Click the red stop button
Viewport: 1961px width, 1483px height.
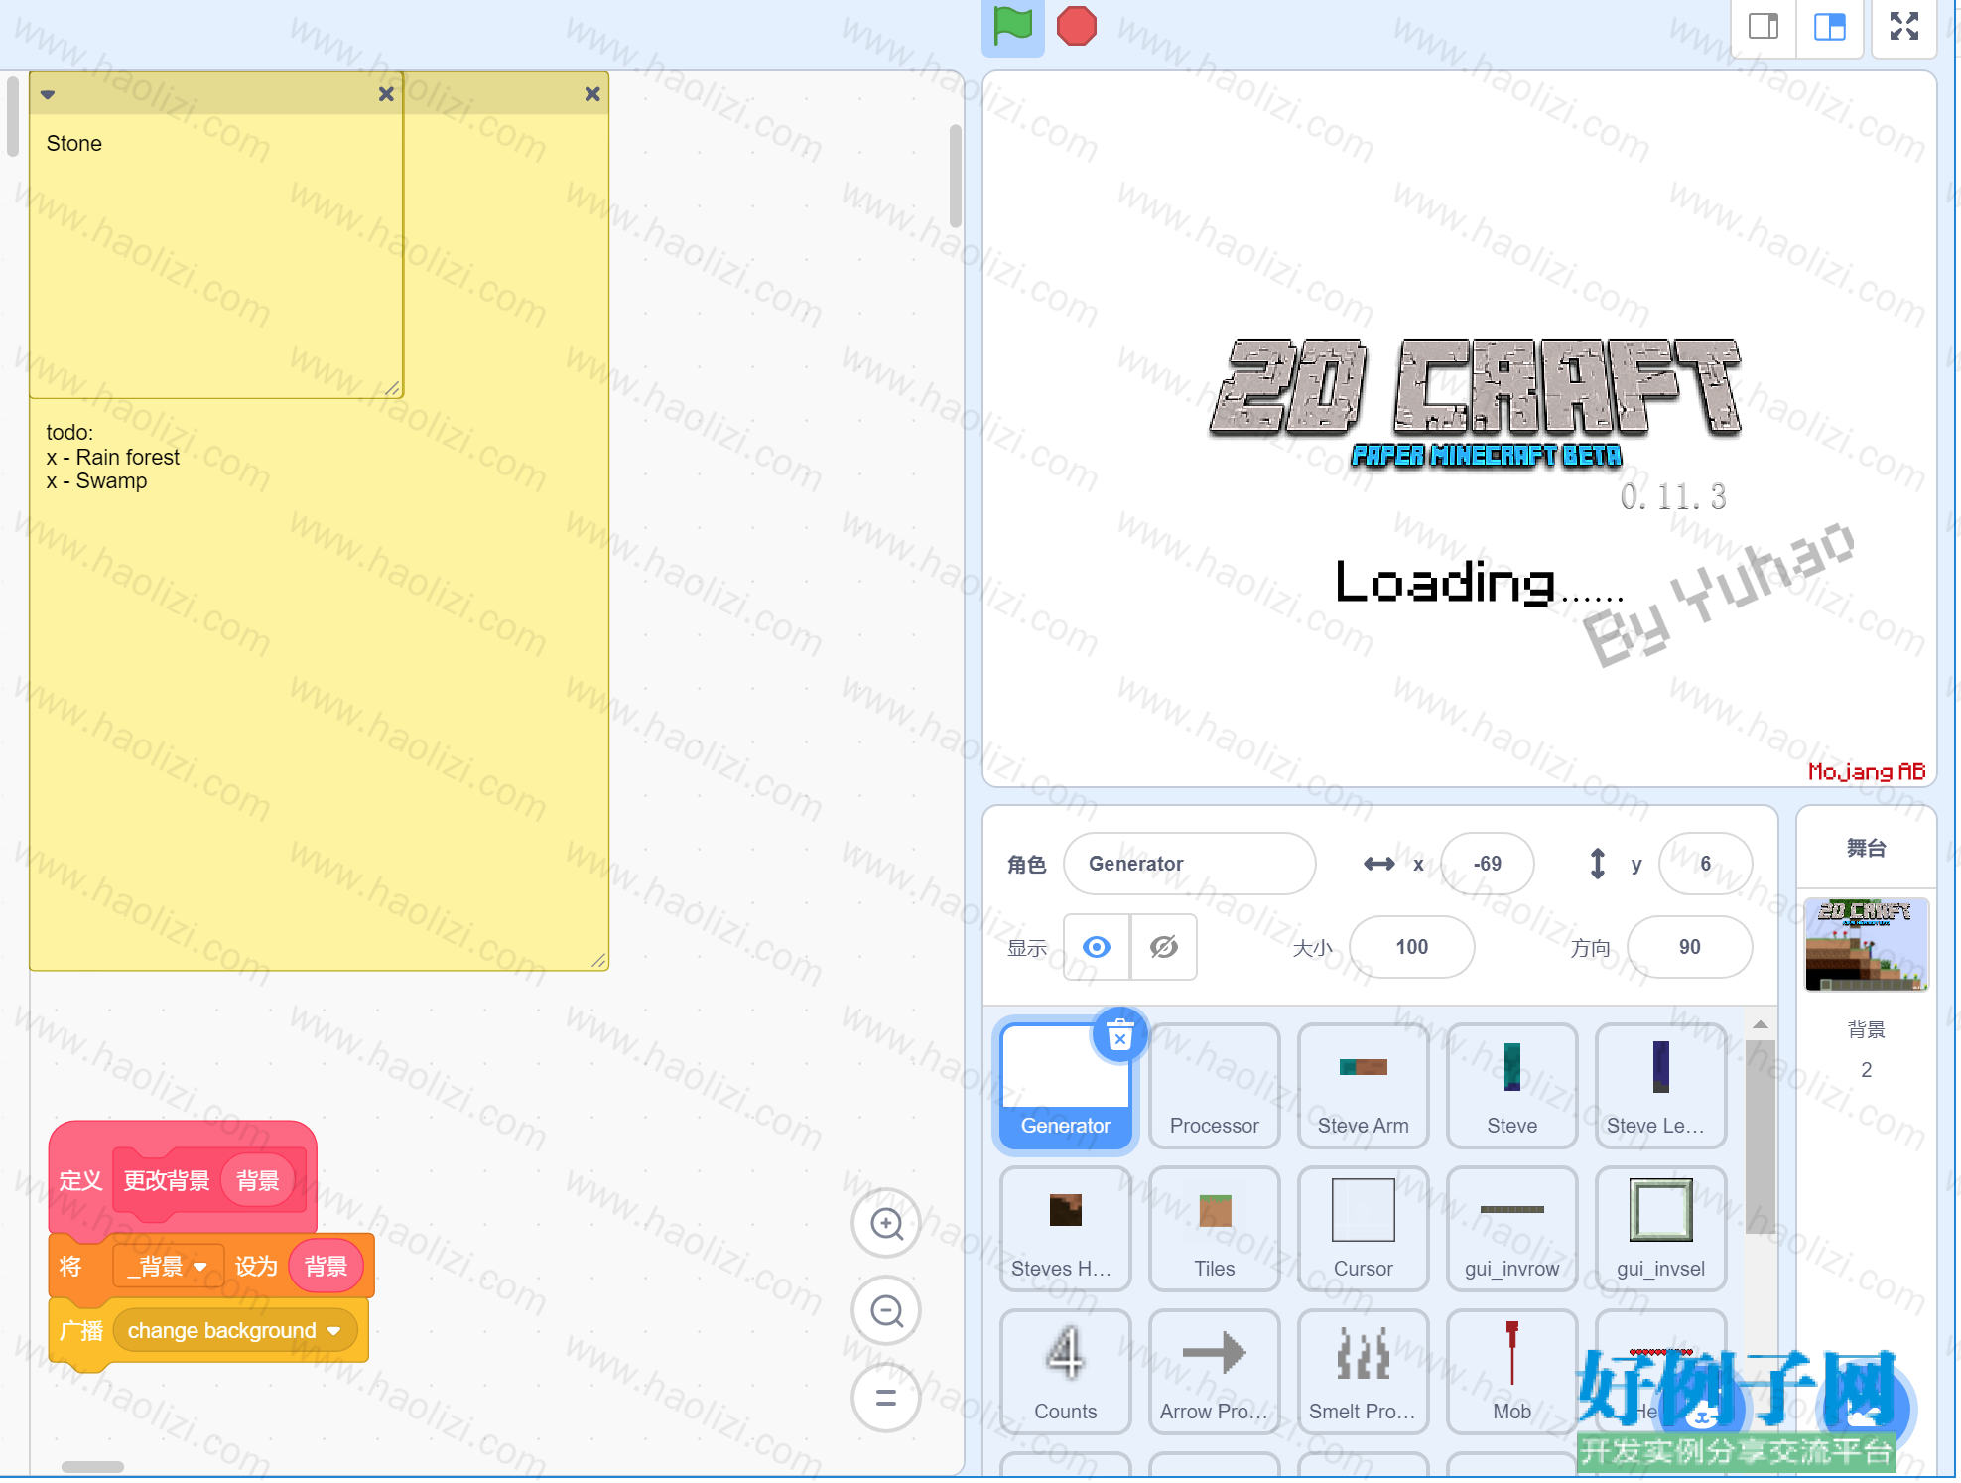click(1077, 26)
